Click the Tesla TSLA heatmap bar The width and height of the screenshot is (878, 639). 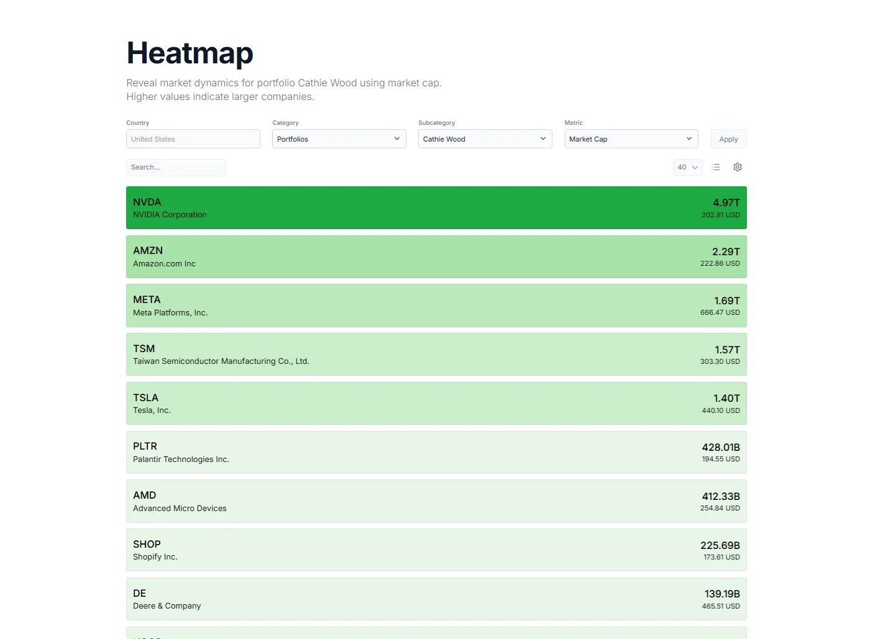tap(435, 403)
